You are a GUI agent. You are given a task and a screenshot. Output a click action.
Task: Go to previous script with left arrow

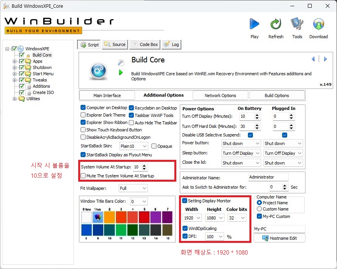(313, 59)
